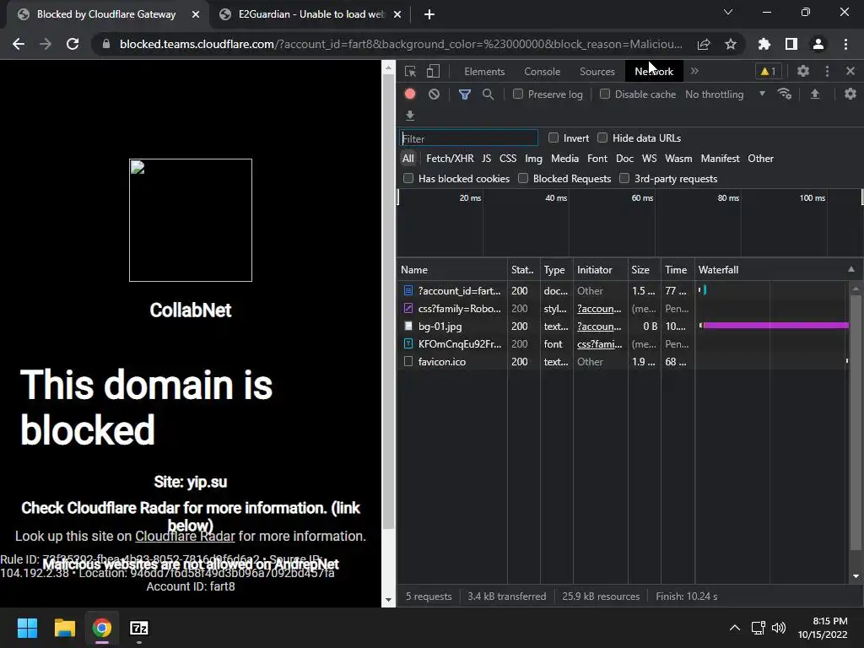Image resolution: width=864 pixels, height=648 pixels.
Task: Click the volume speaker tray icon
Action: pyautogui.click(x=779, y=628)
